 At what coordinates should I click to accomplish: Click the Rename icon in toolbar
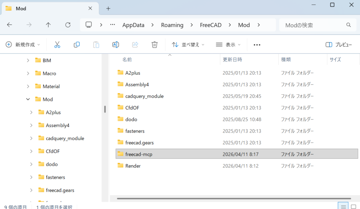(x=115, y=45)
